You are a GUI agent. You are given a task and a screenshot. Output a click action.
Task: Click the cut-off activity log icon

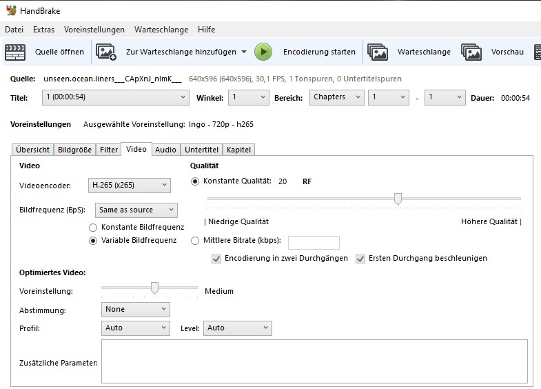[x=537, y=52]
